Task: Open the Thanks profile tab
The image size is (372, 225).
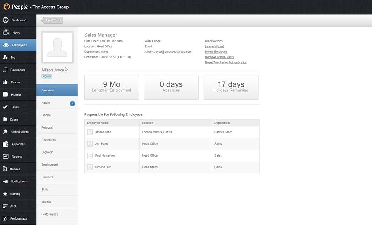Action: (x=57, y=202)
